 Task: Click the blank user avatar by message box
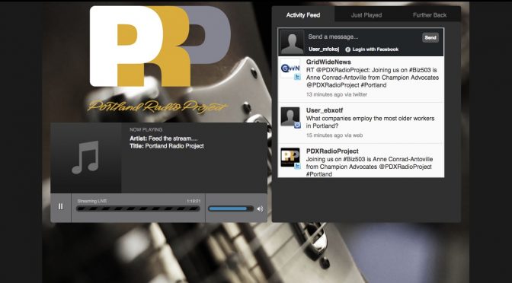point(293,42)
